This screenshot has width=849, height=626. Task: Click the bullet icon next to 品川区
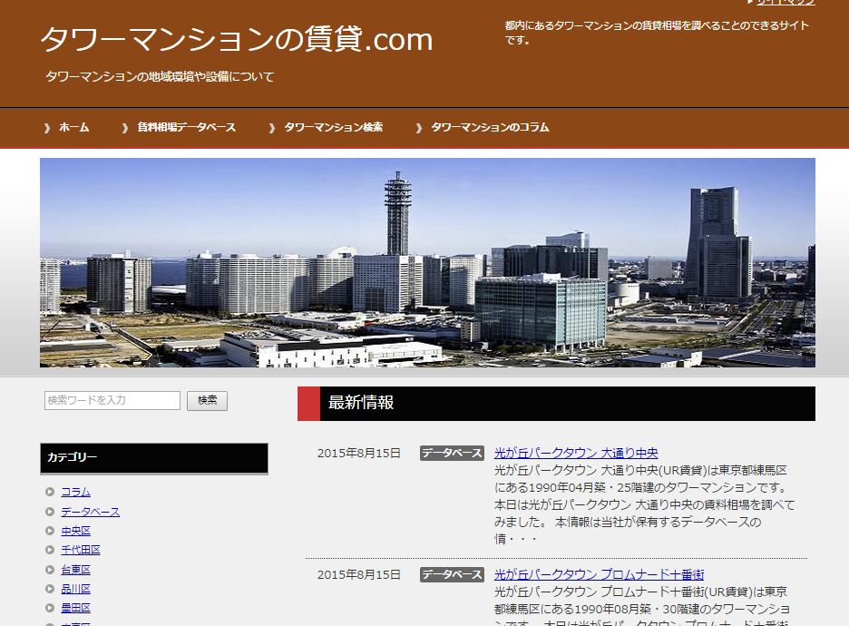coord(50,589)
